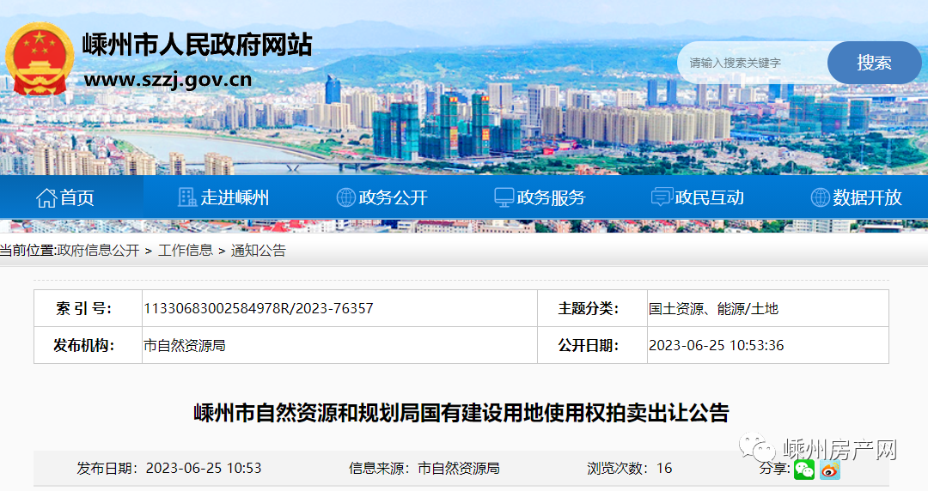Screen dimensions: 928x491
Task: Select the 信息来源 市自然资源局 text
Action: (424, 468)
